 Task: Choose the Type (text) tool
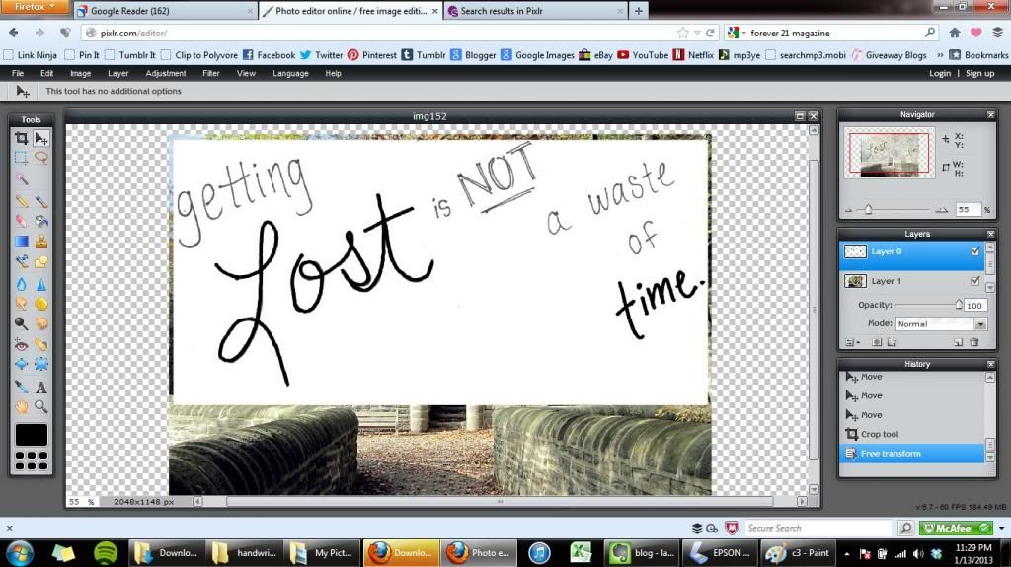[41, 388]
